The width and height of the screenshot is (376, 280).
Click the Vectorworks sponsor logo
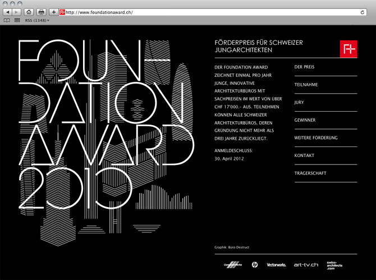(x=276, y=264)
